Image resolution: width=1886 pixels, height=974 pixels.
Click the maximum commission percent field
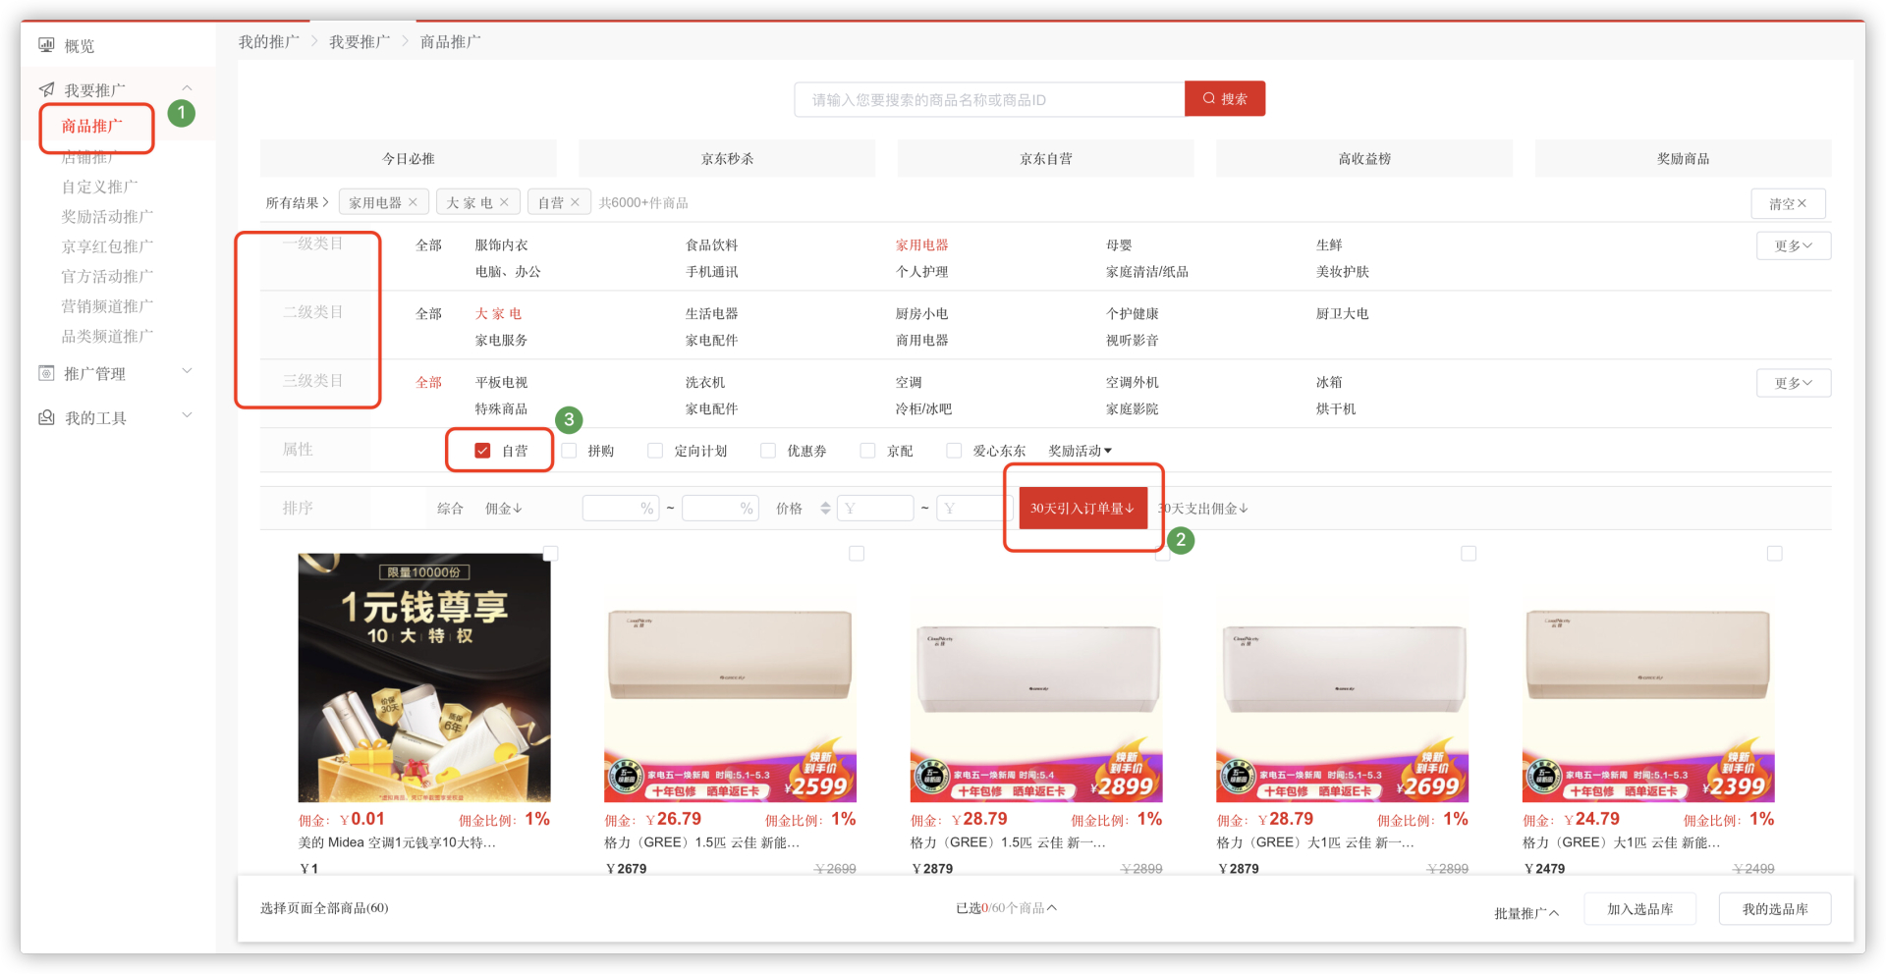tap(720, 509)
